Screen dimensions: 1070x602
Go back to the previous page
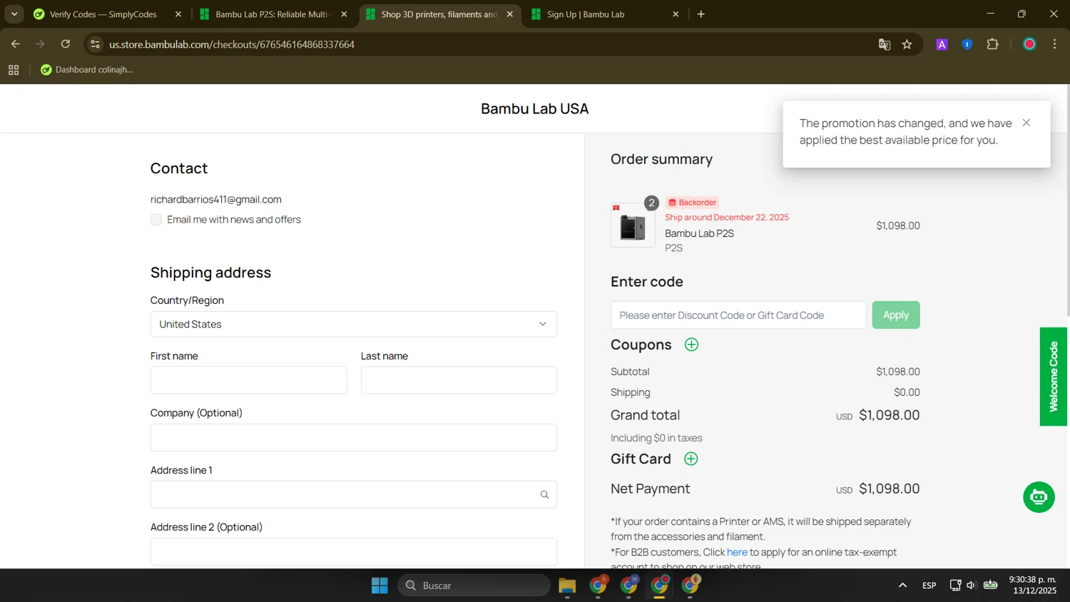(15, 44)
